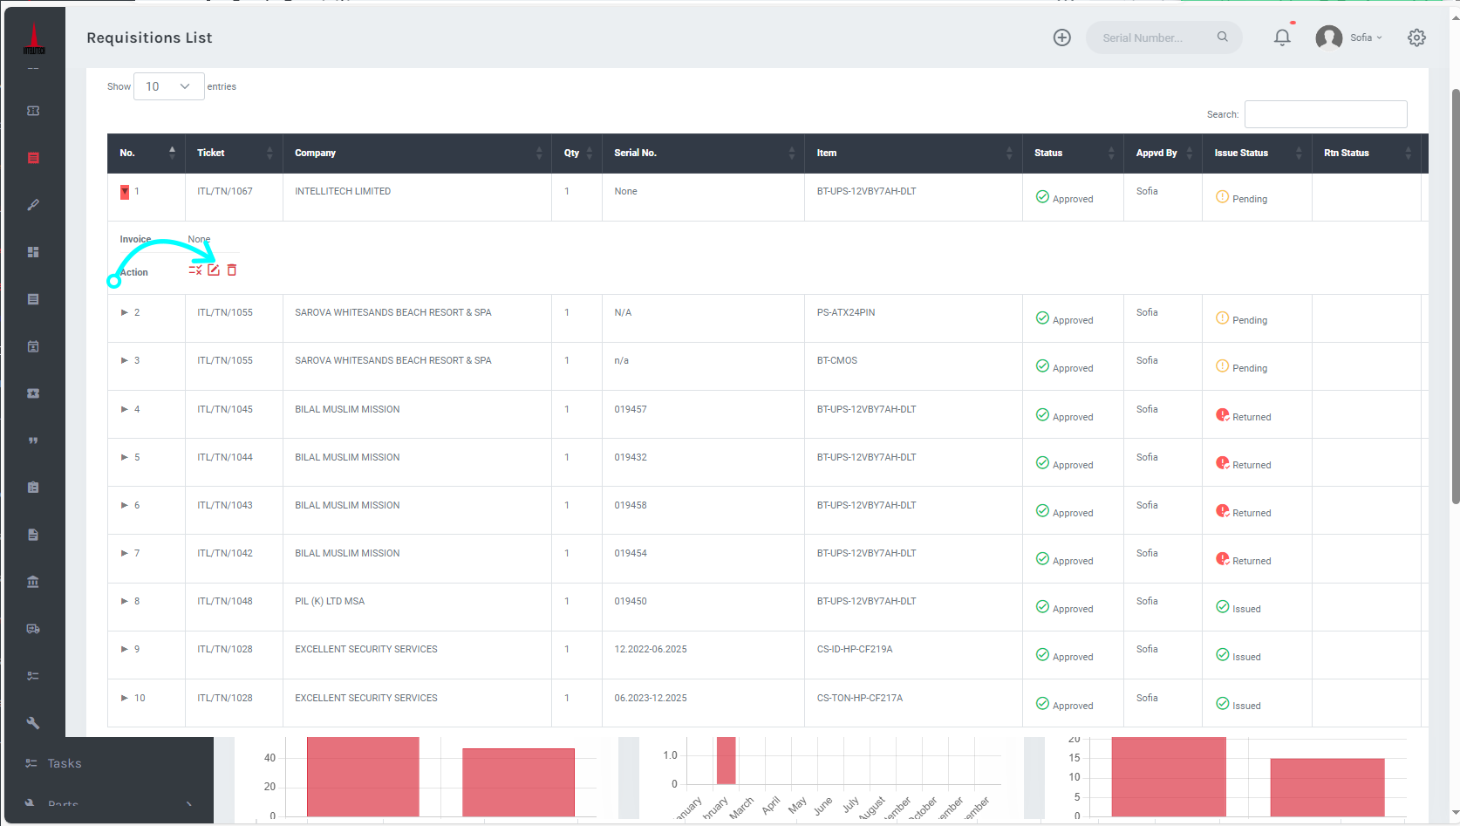Sort table by the Status column
The width and height of the screenshot is (1460, 826).
[1073, 153]
